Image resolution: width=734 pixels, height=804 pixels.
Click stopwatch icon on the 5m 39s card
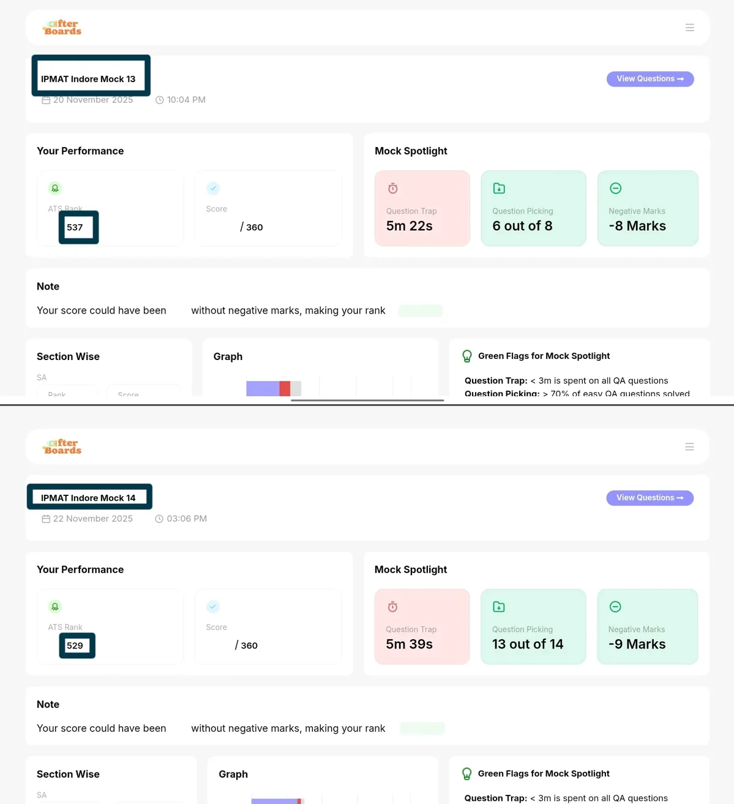[x=393, y=607]
